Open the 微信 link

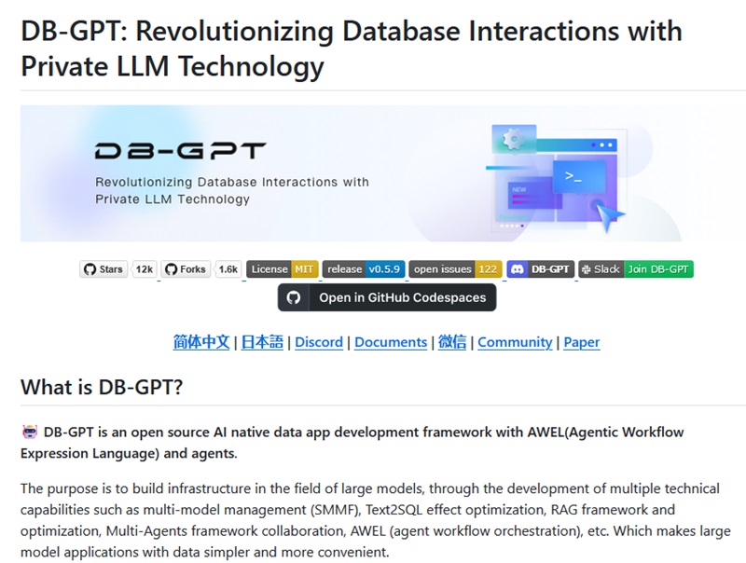[452, 342]
